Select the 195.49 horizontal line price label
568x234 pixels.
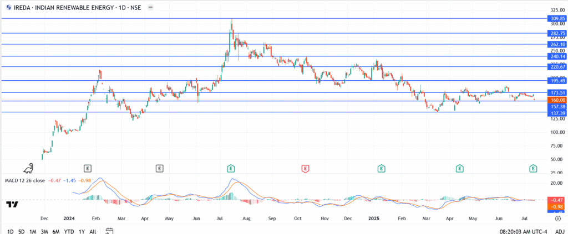click(x=557, y=81)
